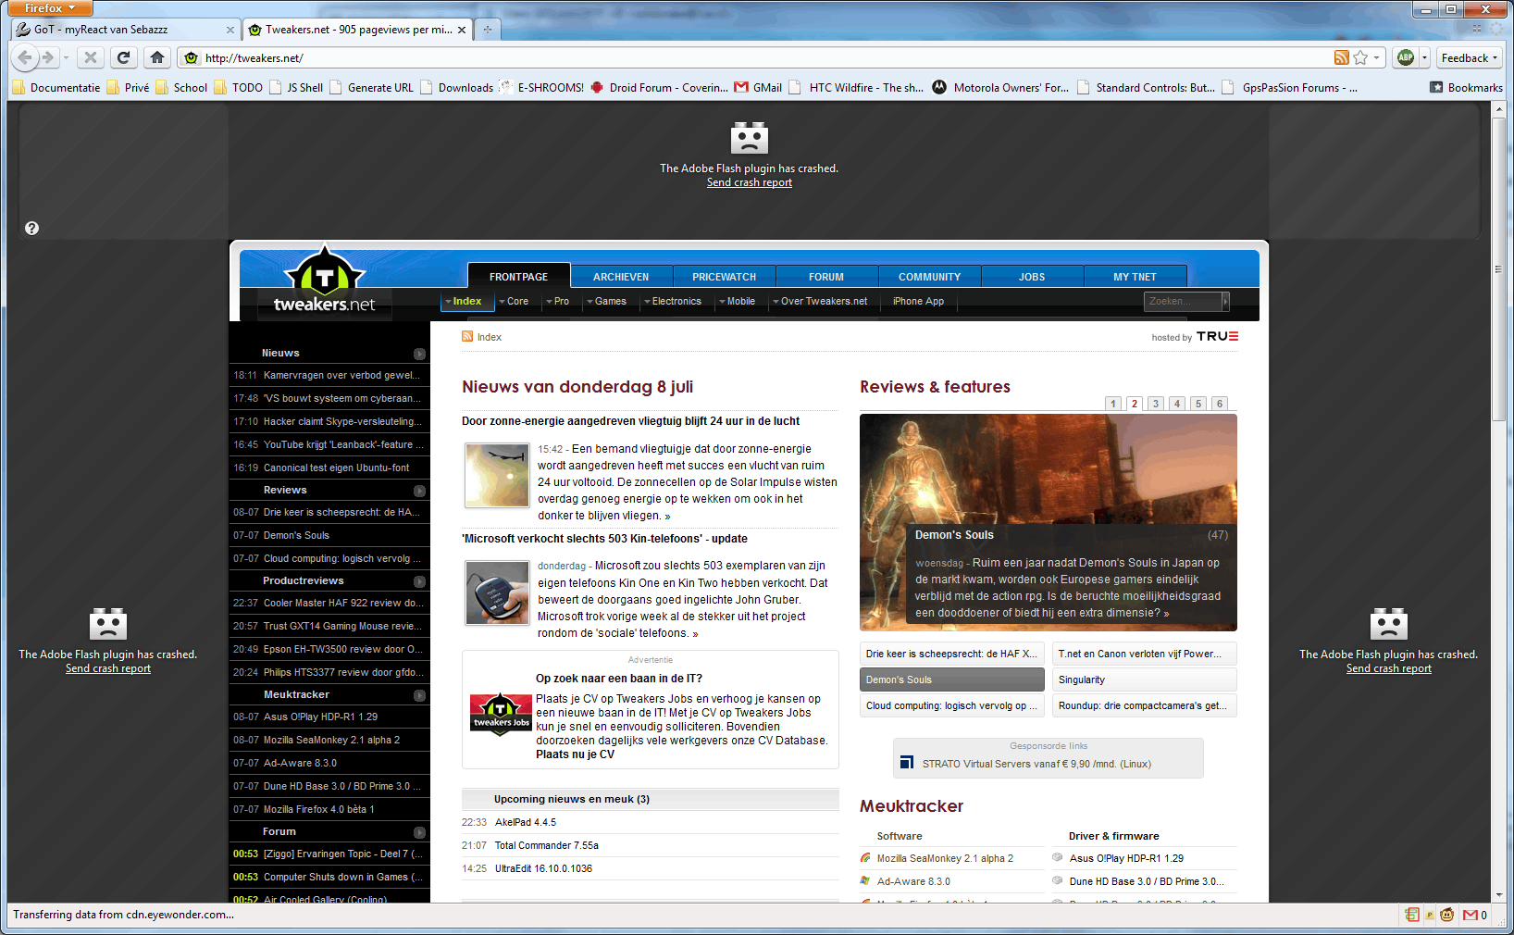
Task: Expand the Core submenu
Action: (x=513, y=301)
